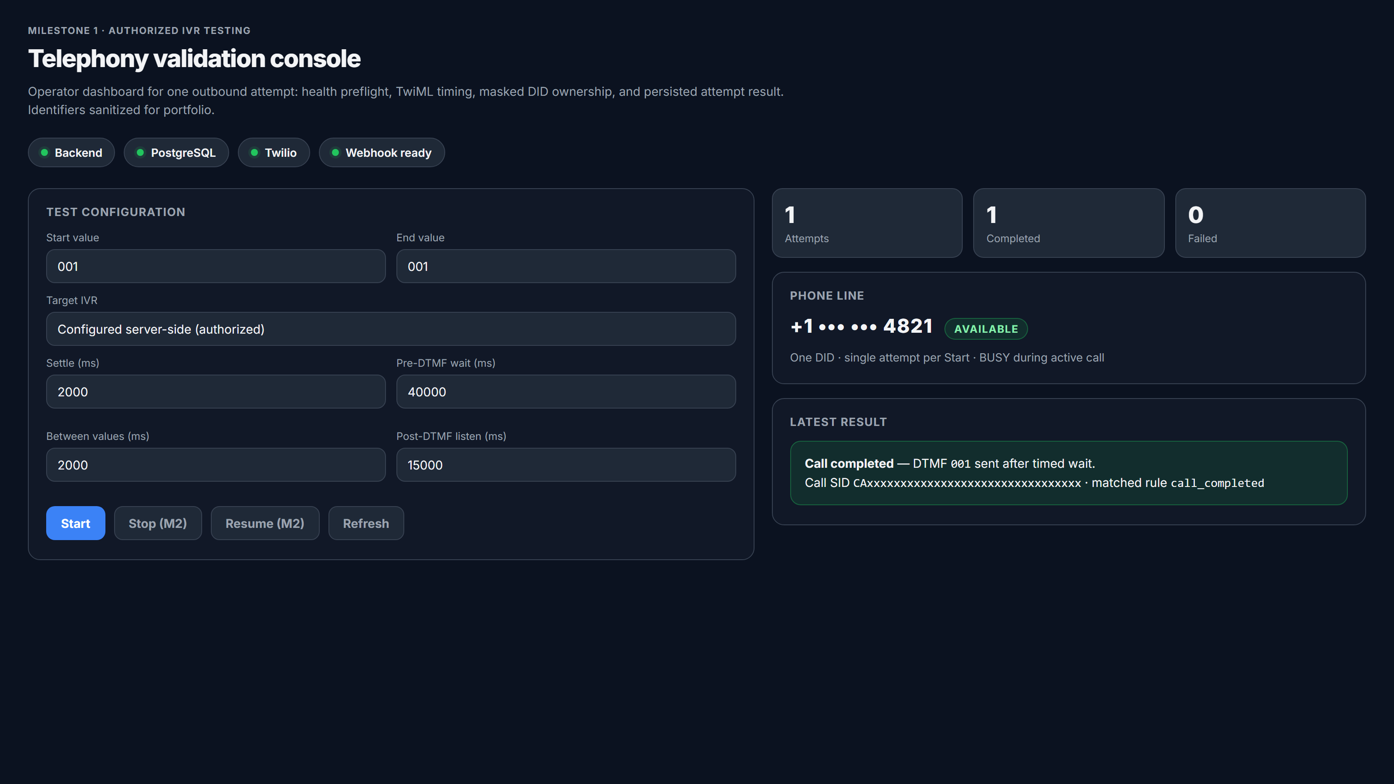The width and height of the screenshot is (1394, 784).
Task: Click the Refresh button
Action: click(366, 523)
